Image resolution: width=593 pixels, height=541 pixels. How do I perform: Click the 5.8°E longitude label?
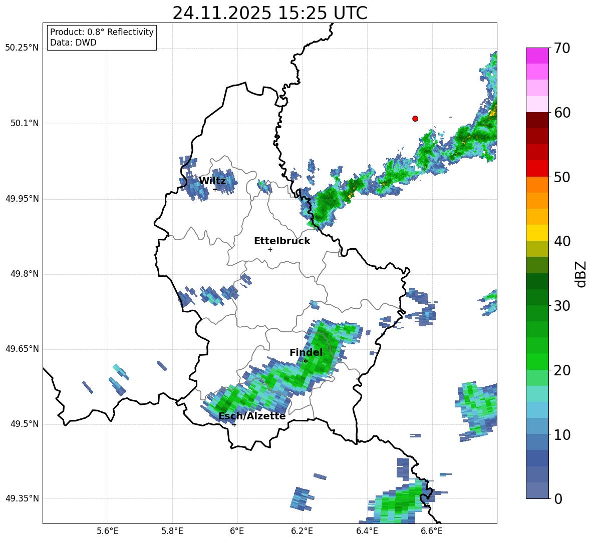[172, 531]
